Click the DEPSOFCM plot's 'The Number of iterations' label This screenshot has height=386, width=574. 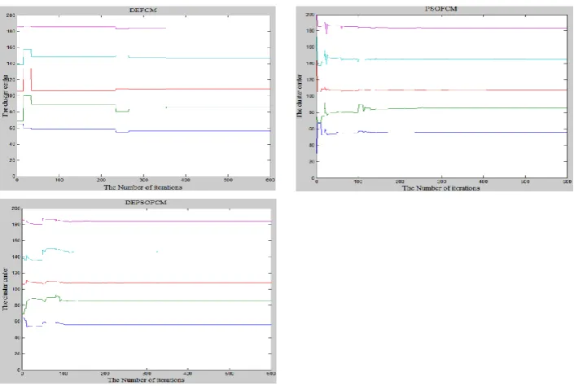pos(146,379)
